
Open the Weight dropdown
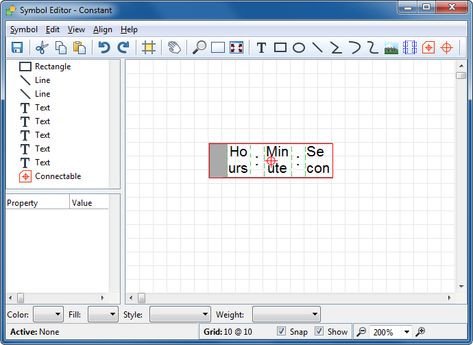point(286,314)
